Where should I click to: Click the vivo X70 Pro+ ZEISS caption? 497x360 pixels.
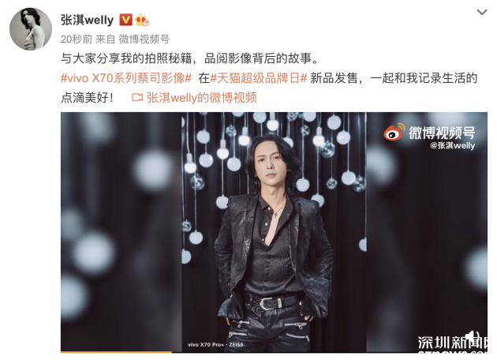click(x=215, y=344)
